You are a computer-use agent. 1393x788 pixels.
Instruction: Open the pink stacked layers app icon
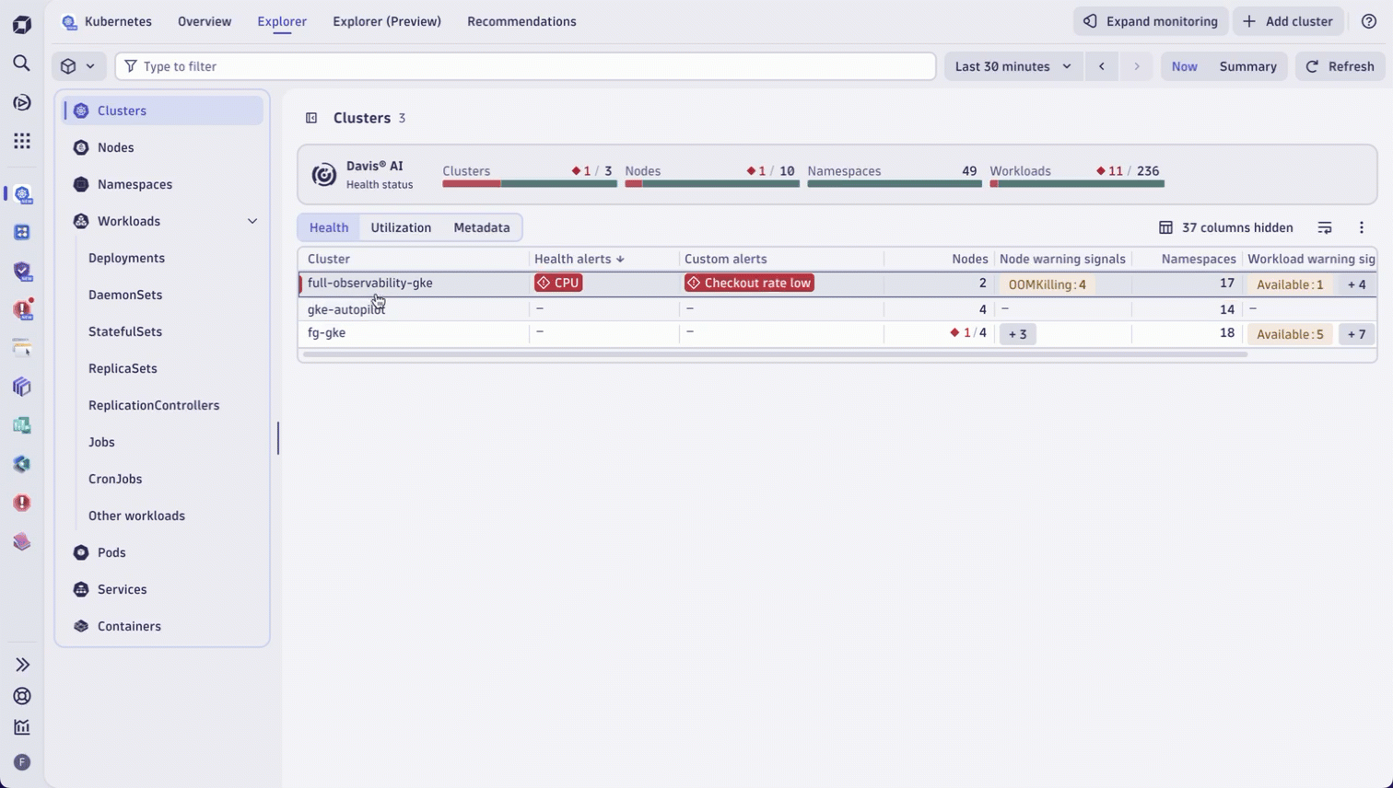(x=22, y=541)
